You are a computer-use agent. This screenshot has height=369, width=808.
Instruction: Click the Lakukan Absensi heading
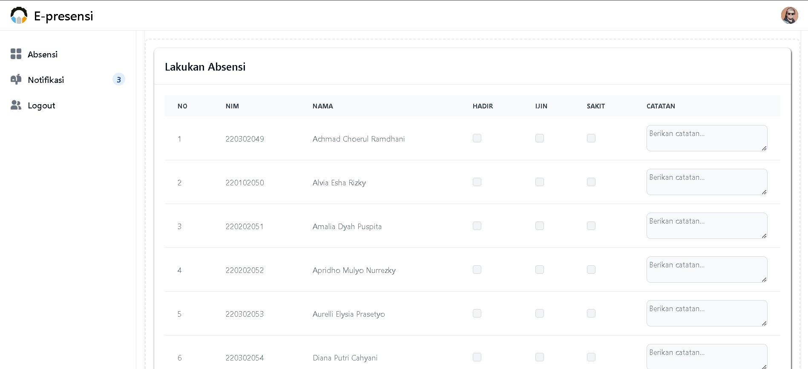tap(205, 67)
